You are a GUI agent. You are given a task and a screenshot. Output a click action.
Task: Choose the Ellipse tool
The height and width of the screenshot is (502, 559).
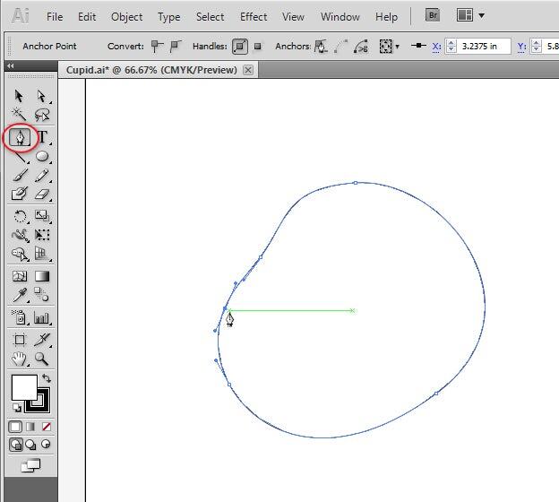coord(42,156)
